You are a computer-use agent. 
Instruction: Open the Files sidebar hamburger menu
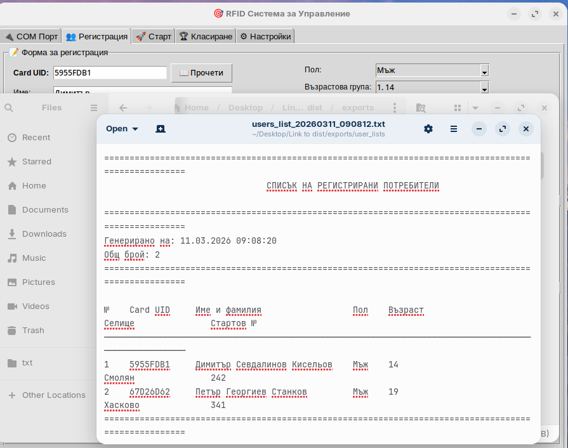pyautogui.click(x=94, y=108)
